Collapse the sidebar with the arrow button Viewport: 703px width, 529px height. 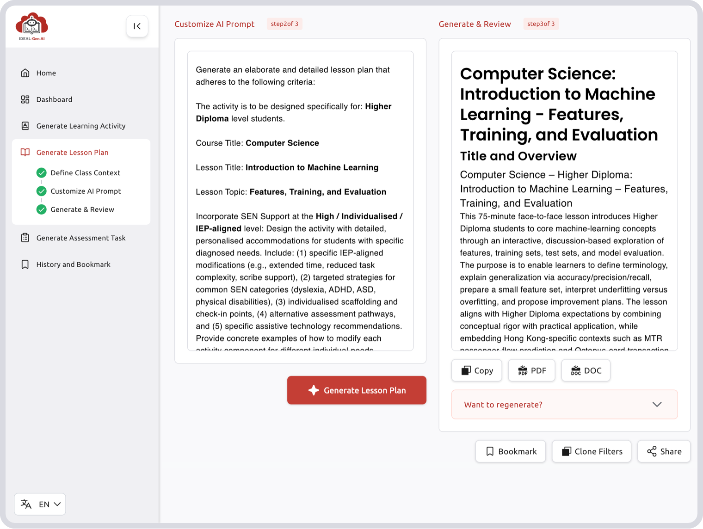[137, 26]
